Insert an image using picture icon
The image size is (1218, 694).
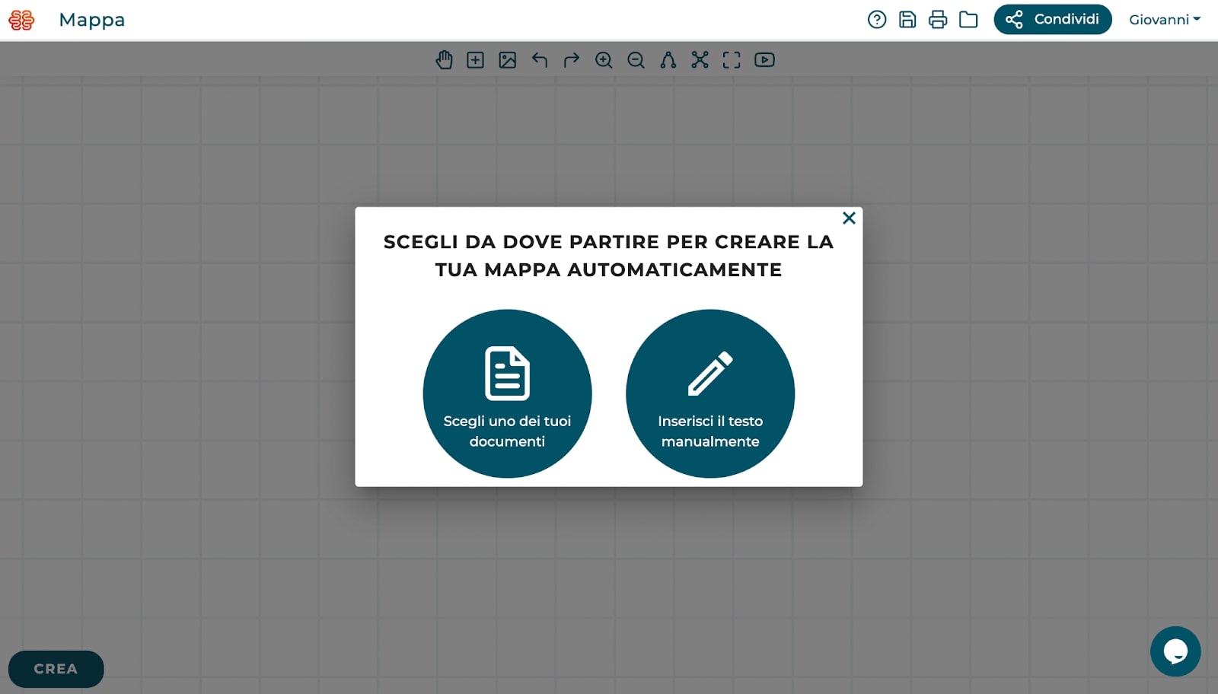pos(508,60)
